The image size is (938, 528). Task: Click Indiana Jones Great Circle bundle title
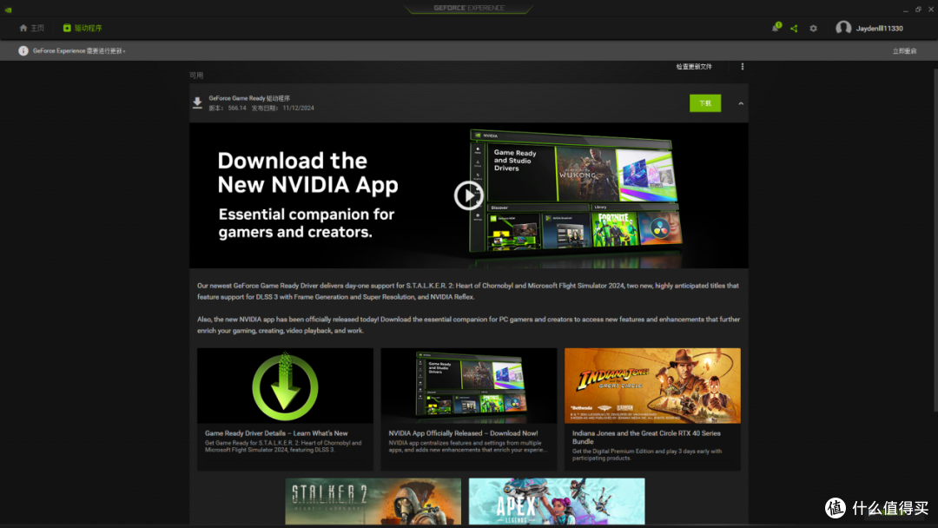pyautogui.click(x=646, y=437)
